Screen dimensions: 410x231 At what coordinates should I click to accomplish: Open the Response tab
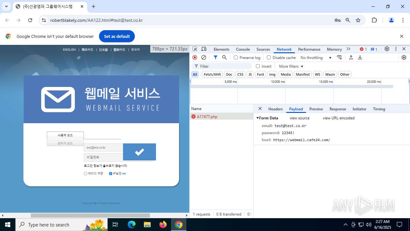click(x=338, y=109)
